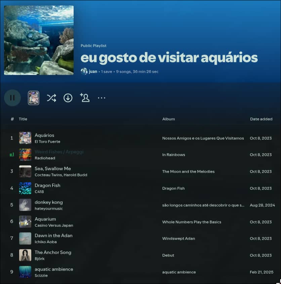The image size is (281, 284).
Task: Open the aquarium playlist cover image
Action: pos(39,40)
